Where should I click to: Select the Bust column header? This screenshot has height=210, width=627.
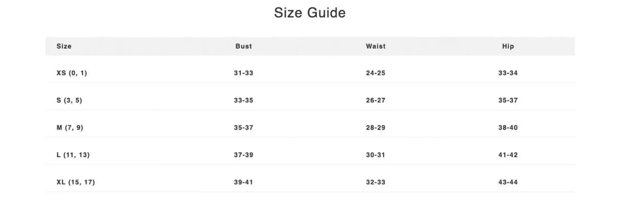(244, 46)
